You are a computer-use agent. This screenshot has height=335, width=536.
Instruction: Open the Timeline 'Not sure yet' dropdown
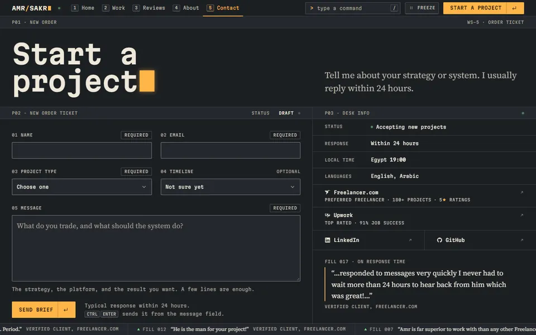tap(231, 187)
